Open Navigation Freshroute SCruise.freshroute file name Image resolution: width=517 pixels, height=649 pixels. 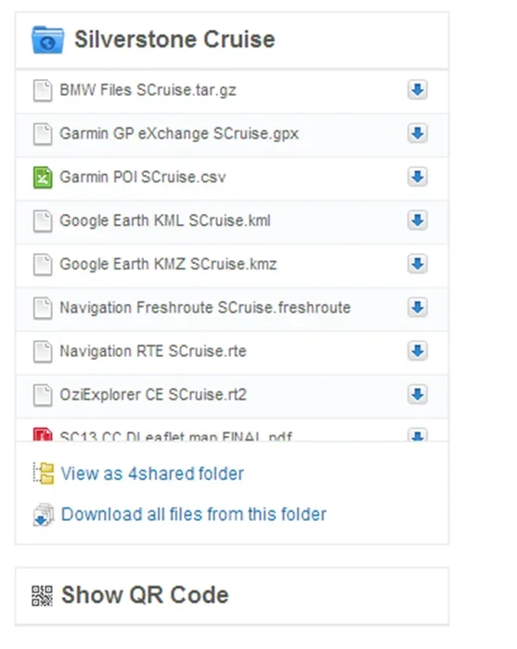[205, 308]
